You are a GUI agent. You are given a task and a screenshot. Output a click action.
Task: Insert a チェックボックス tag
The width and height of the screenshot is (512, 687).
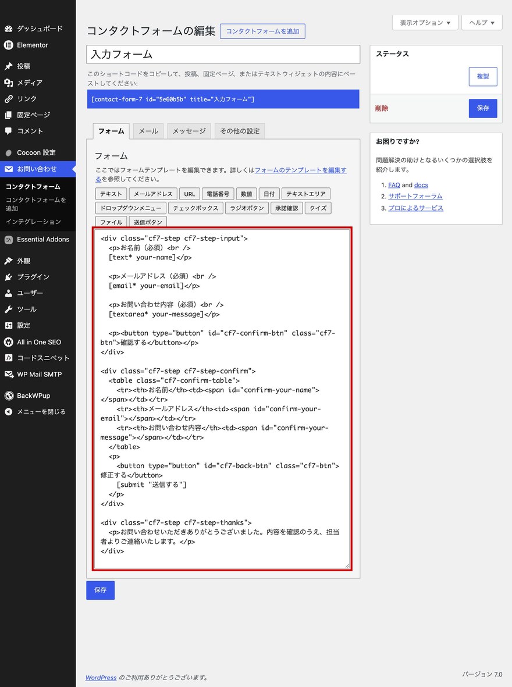[195, 208]
